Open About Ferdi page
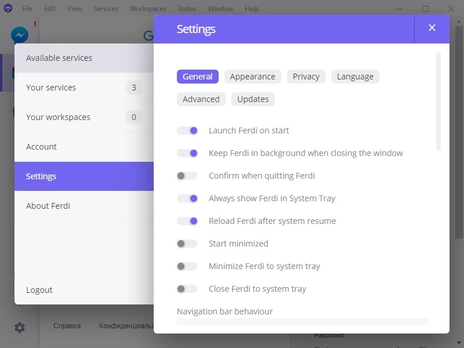This screenshot has width=464, height=348. click(x=84, y=206)
